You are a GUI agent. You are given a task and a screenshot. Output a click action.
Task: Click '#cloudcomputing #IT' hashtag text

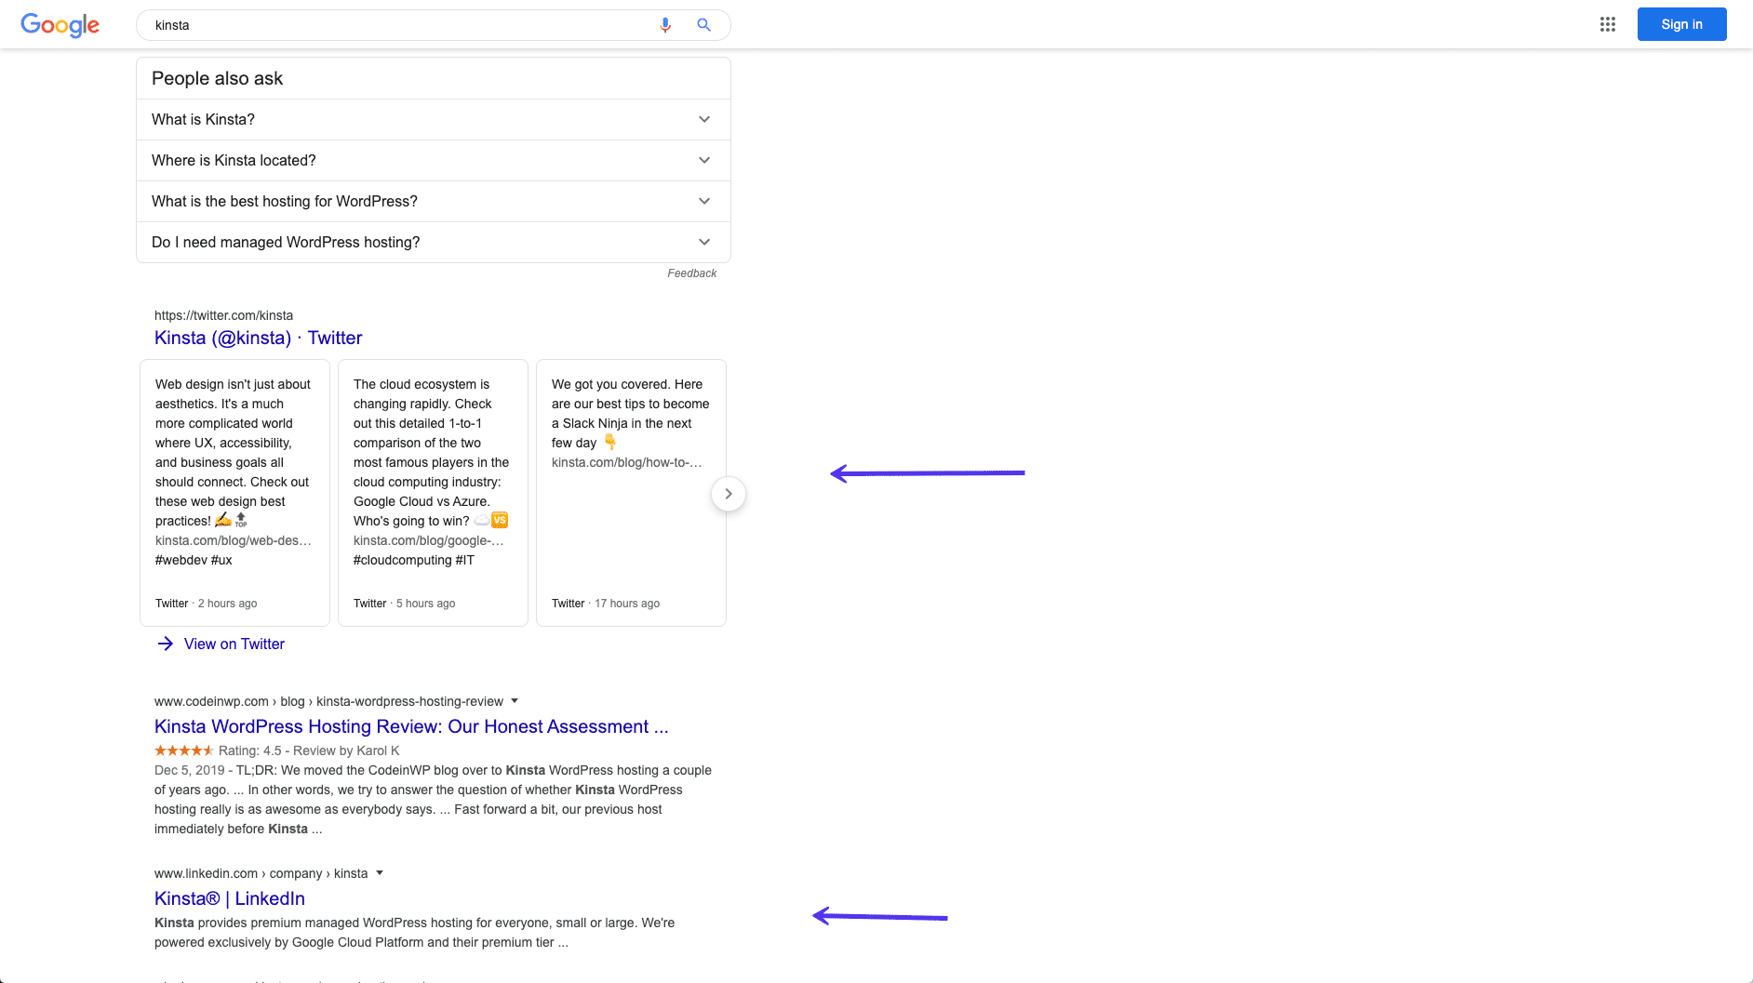414,560
